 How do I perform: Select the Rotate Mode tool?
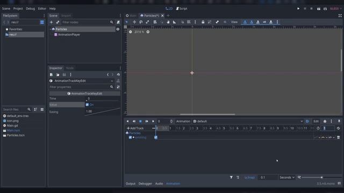[x=141, y=22]
